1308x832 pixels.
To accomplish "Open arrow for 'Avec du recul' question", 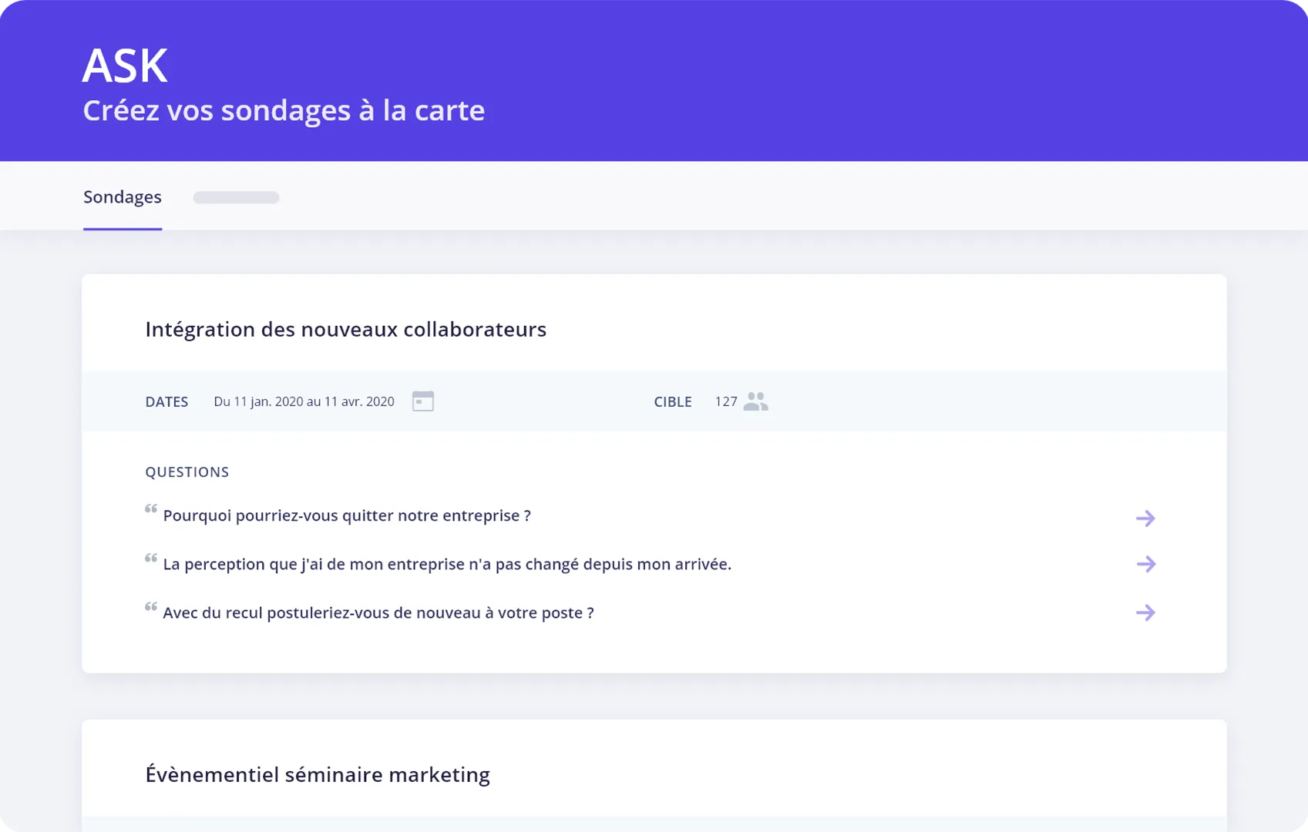I will click(1145, 612).
